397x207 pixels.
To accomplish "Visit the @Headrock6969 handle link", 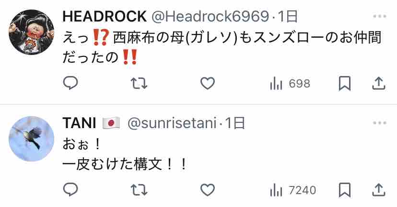I will [210, 16].
